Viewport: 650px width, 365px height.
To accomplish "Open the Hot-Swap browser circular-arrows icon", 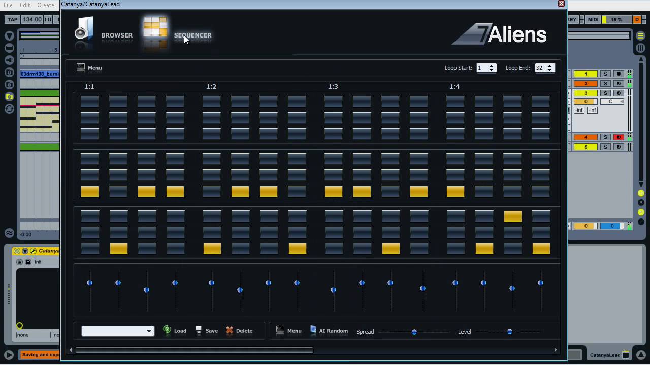I will pos(9,108).
